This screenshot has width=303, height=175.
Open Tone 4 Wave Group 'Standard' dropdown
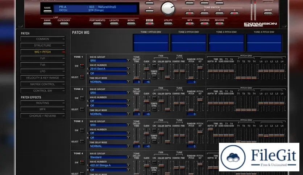pos(109,157)
